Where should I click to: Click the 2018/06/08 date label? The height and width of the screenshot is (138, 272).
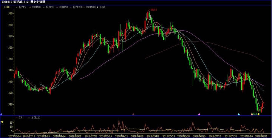pyautogui.click(x=183, y=136)
